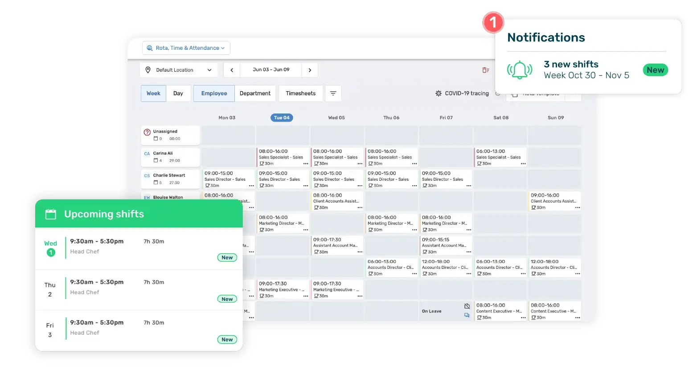Switch to Department view

click(255, 93)
